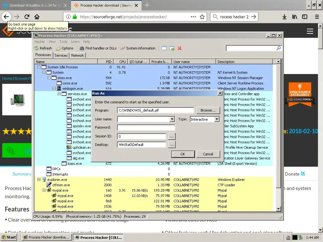Open the browser hamburger menu
Viewport: 323px width, 242px height.
tap(317, 17)
